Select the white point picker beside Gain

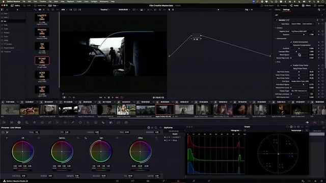[86, 138]
